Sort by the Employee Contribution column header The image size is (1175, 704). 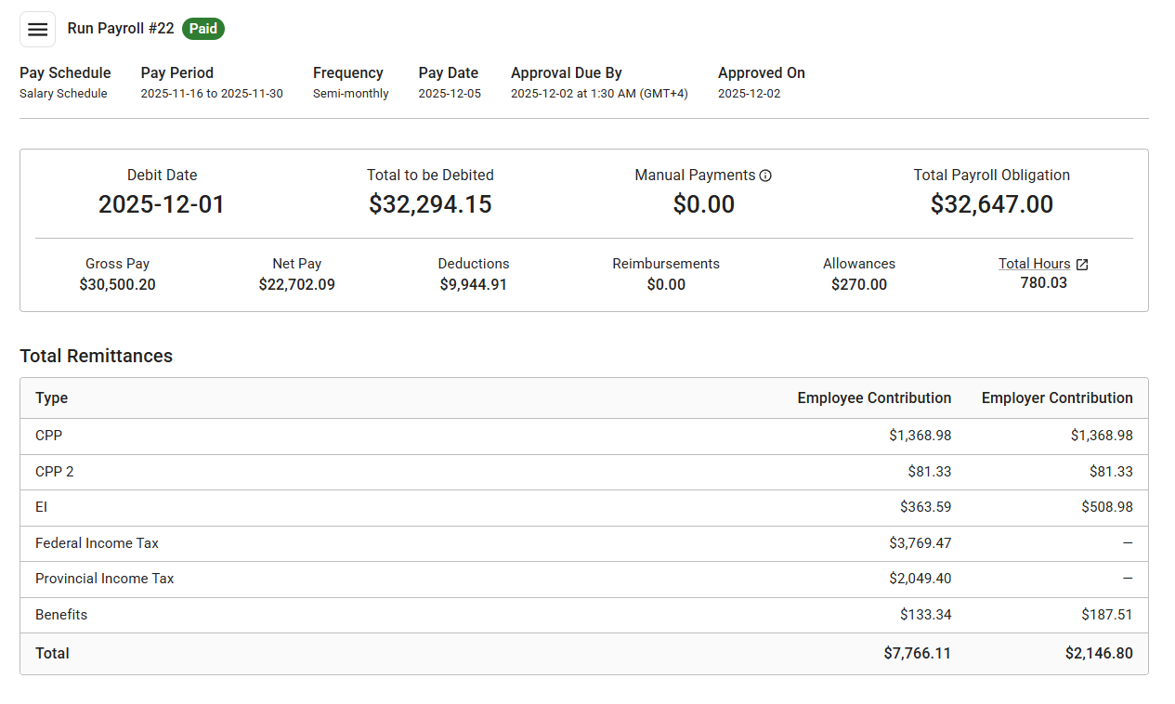tap(874, 398)
